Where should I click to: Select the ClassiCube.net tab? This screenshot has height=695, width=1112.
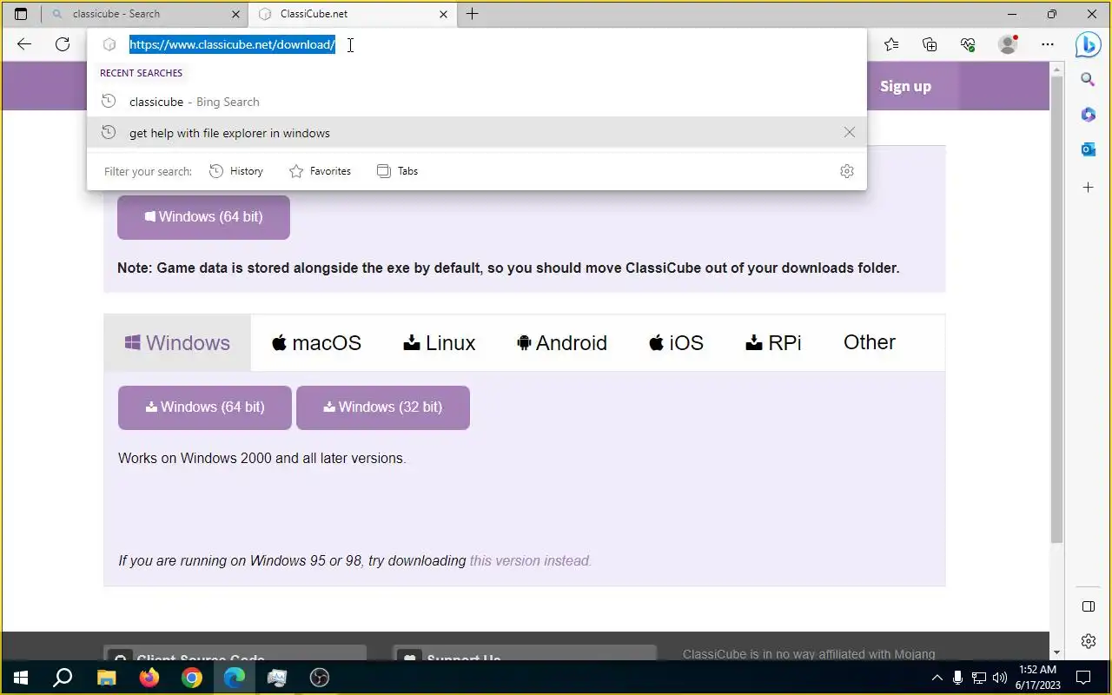pyautogui.click(x=352, y=14)
